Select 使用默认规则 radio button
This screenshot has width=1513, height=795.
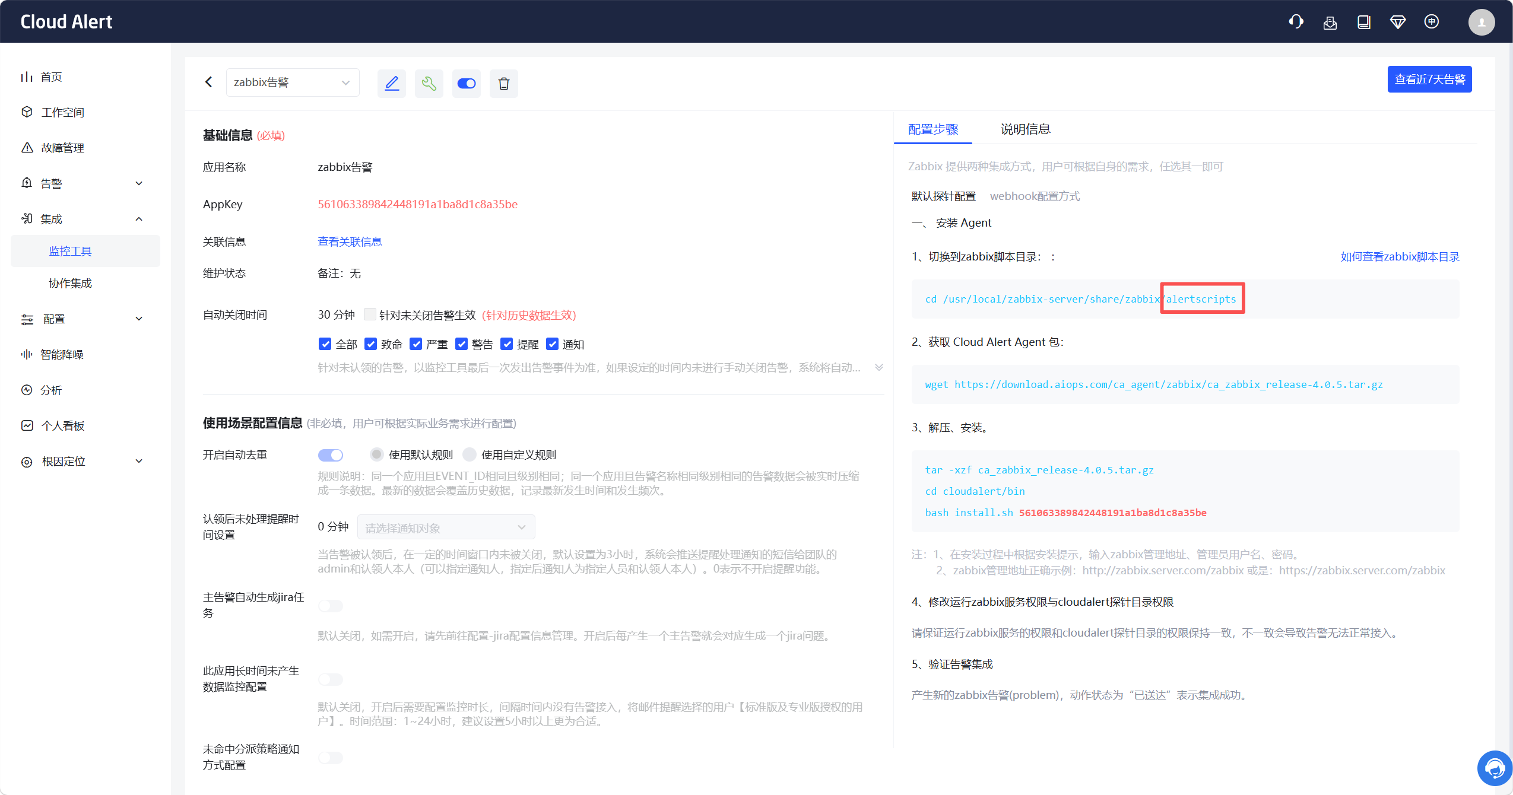(376, 454)
